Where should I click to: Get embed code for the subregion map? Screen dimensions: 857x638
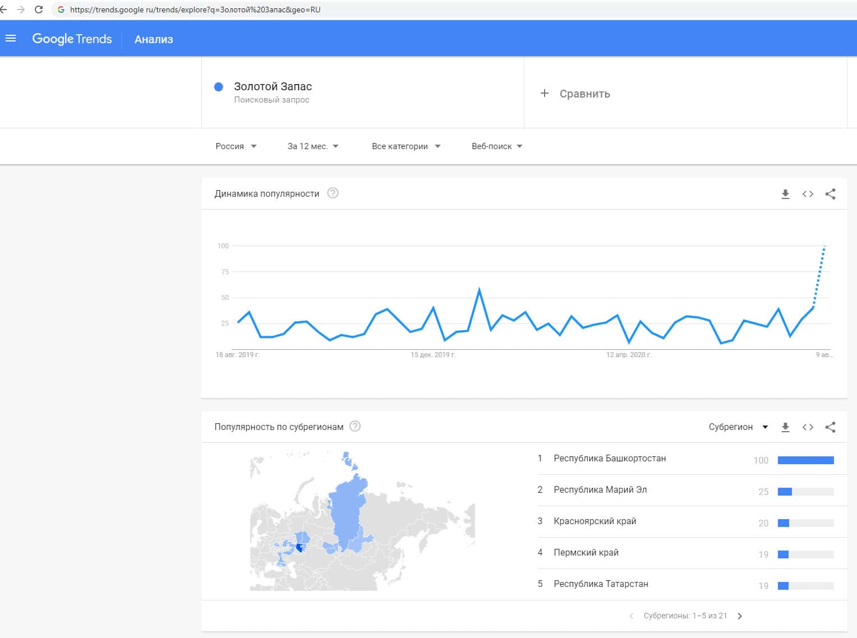tap(808, 427)
